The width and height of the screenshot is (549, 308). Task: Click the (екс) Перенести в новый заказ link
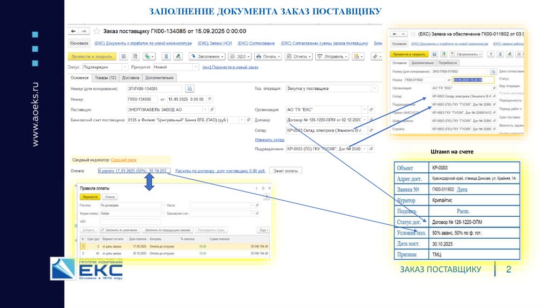point(230,67)
